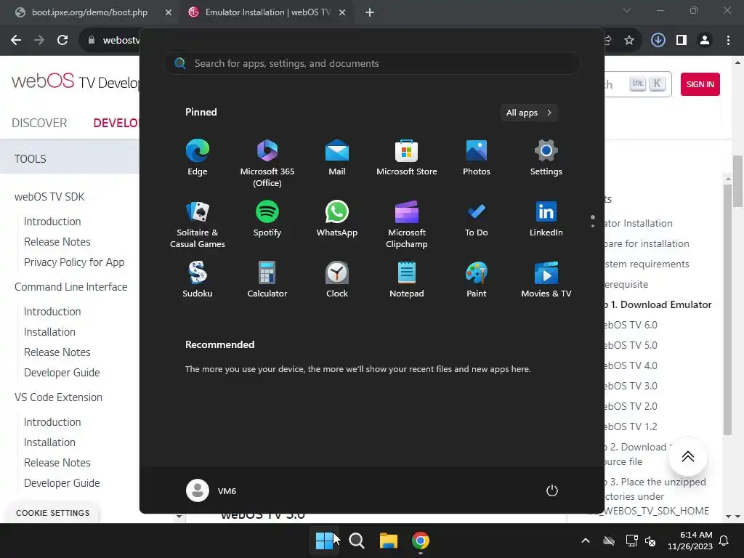Image resolution: width=744 pixels, height=558 pixels.
Task: Click the webOS TV Developer logo
Action: pos(76,81)
